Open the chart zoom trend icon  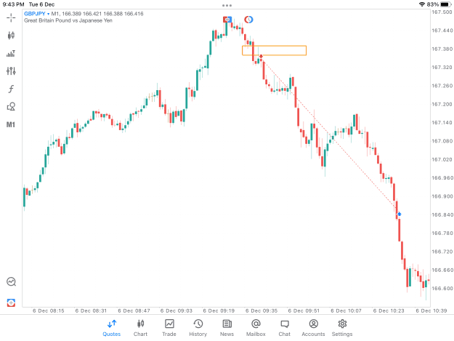[11, 281]
